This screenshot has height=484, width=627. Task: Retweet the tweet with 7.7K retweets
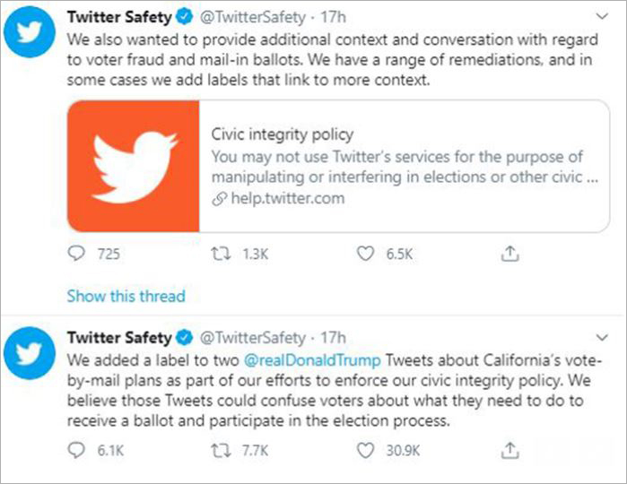[x=221, y=450]
